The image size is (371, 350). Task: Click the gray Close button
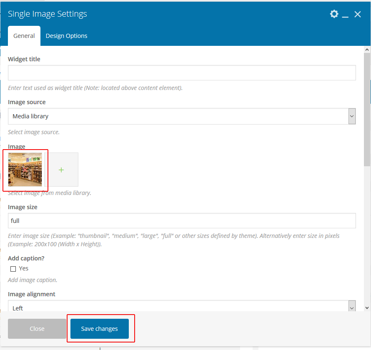coord(37,329)
